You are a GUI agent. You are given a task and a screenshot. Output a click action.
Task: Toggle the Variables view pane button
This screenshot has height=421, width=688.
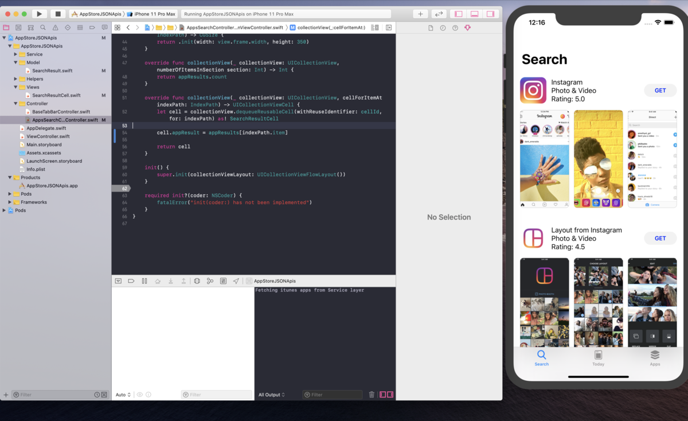(x=382, y=395)
